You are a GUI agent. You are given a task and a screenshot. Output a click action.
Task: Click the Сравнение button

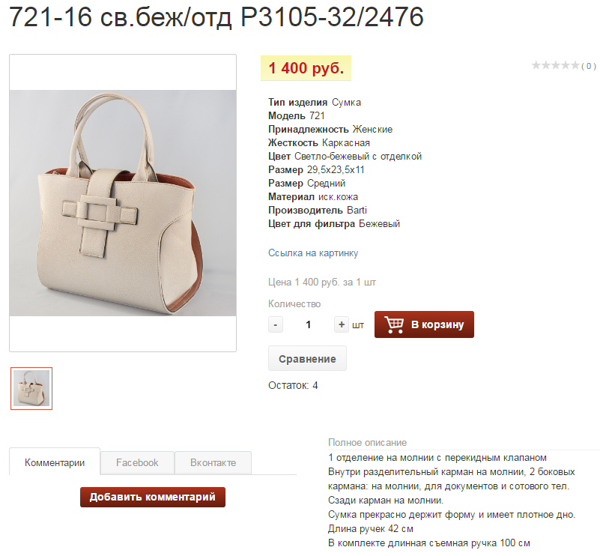click(x=307, y=358)
